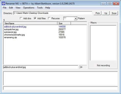This screenshot has width=121, height=94.
Task: Click the Pick button
Action: [x=98, y=13]
